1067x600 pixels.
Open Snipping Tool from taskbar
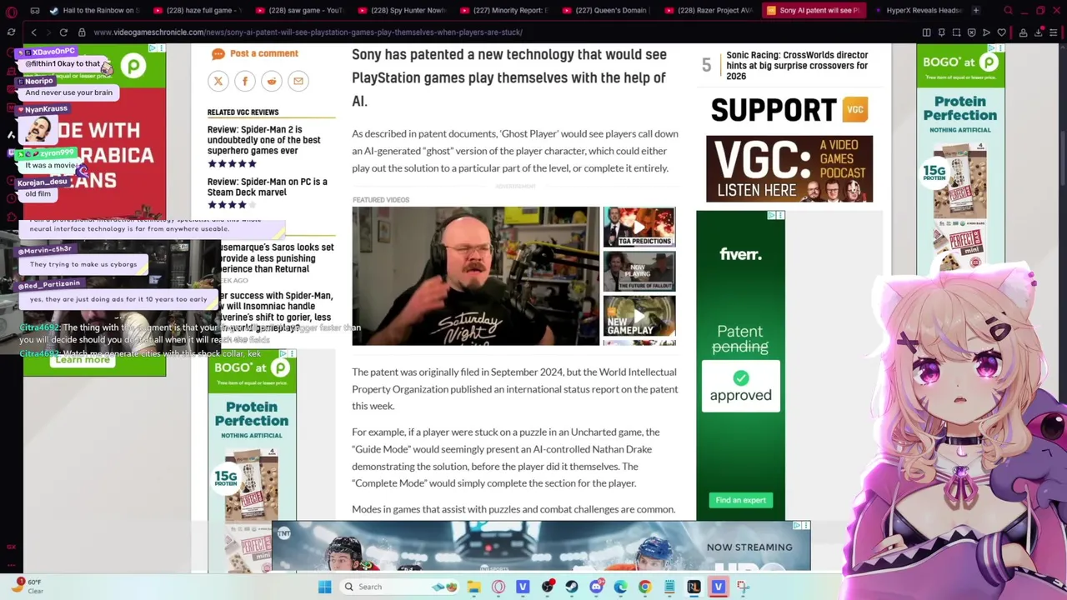(x=743, y=587)
